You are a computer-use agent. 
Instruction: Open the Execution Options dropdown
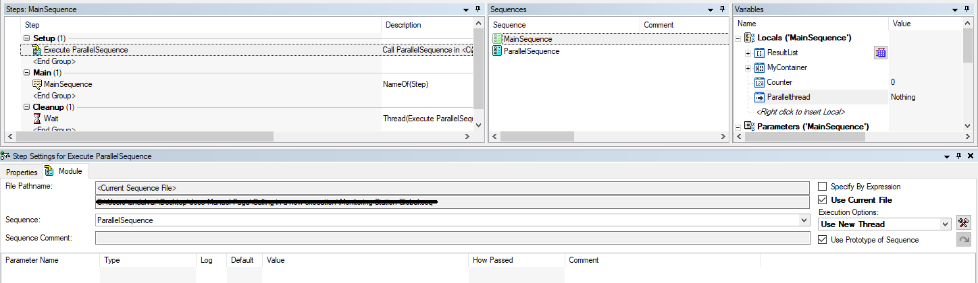(945, 224)
